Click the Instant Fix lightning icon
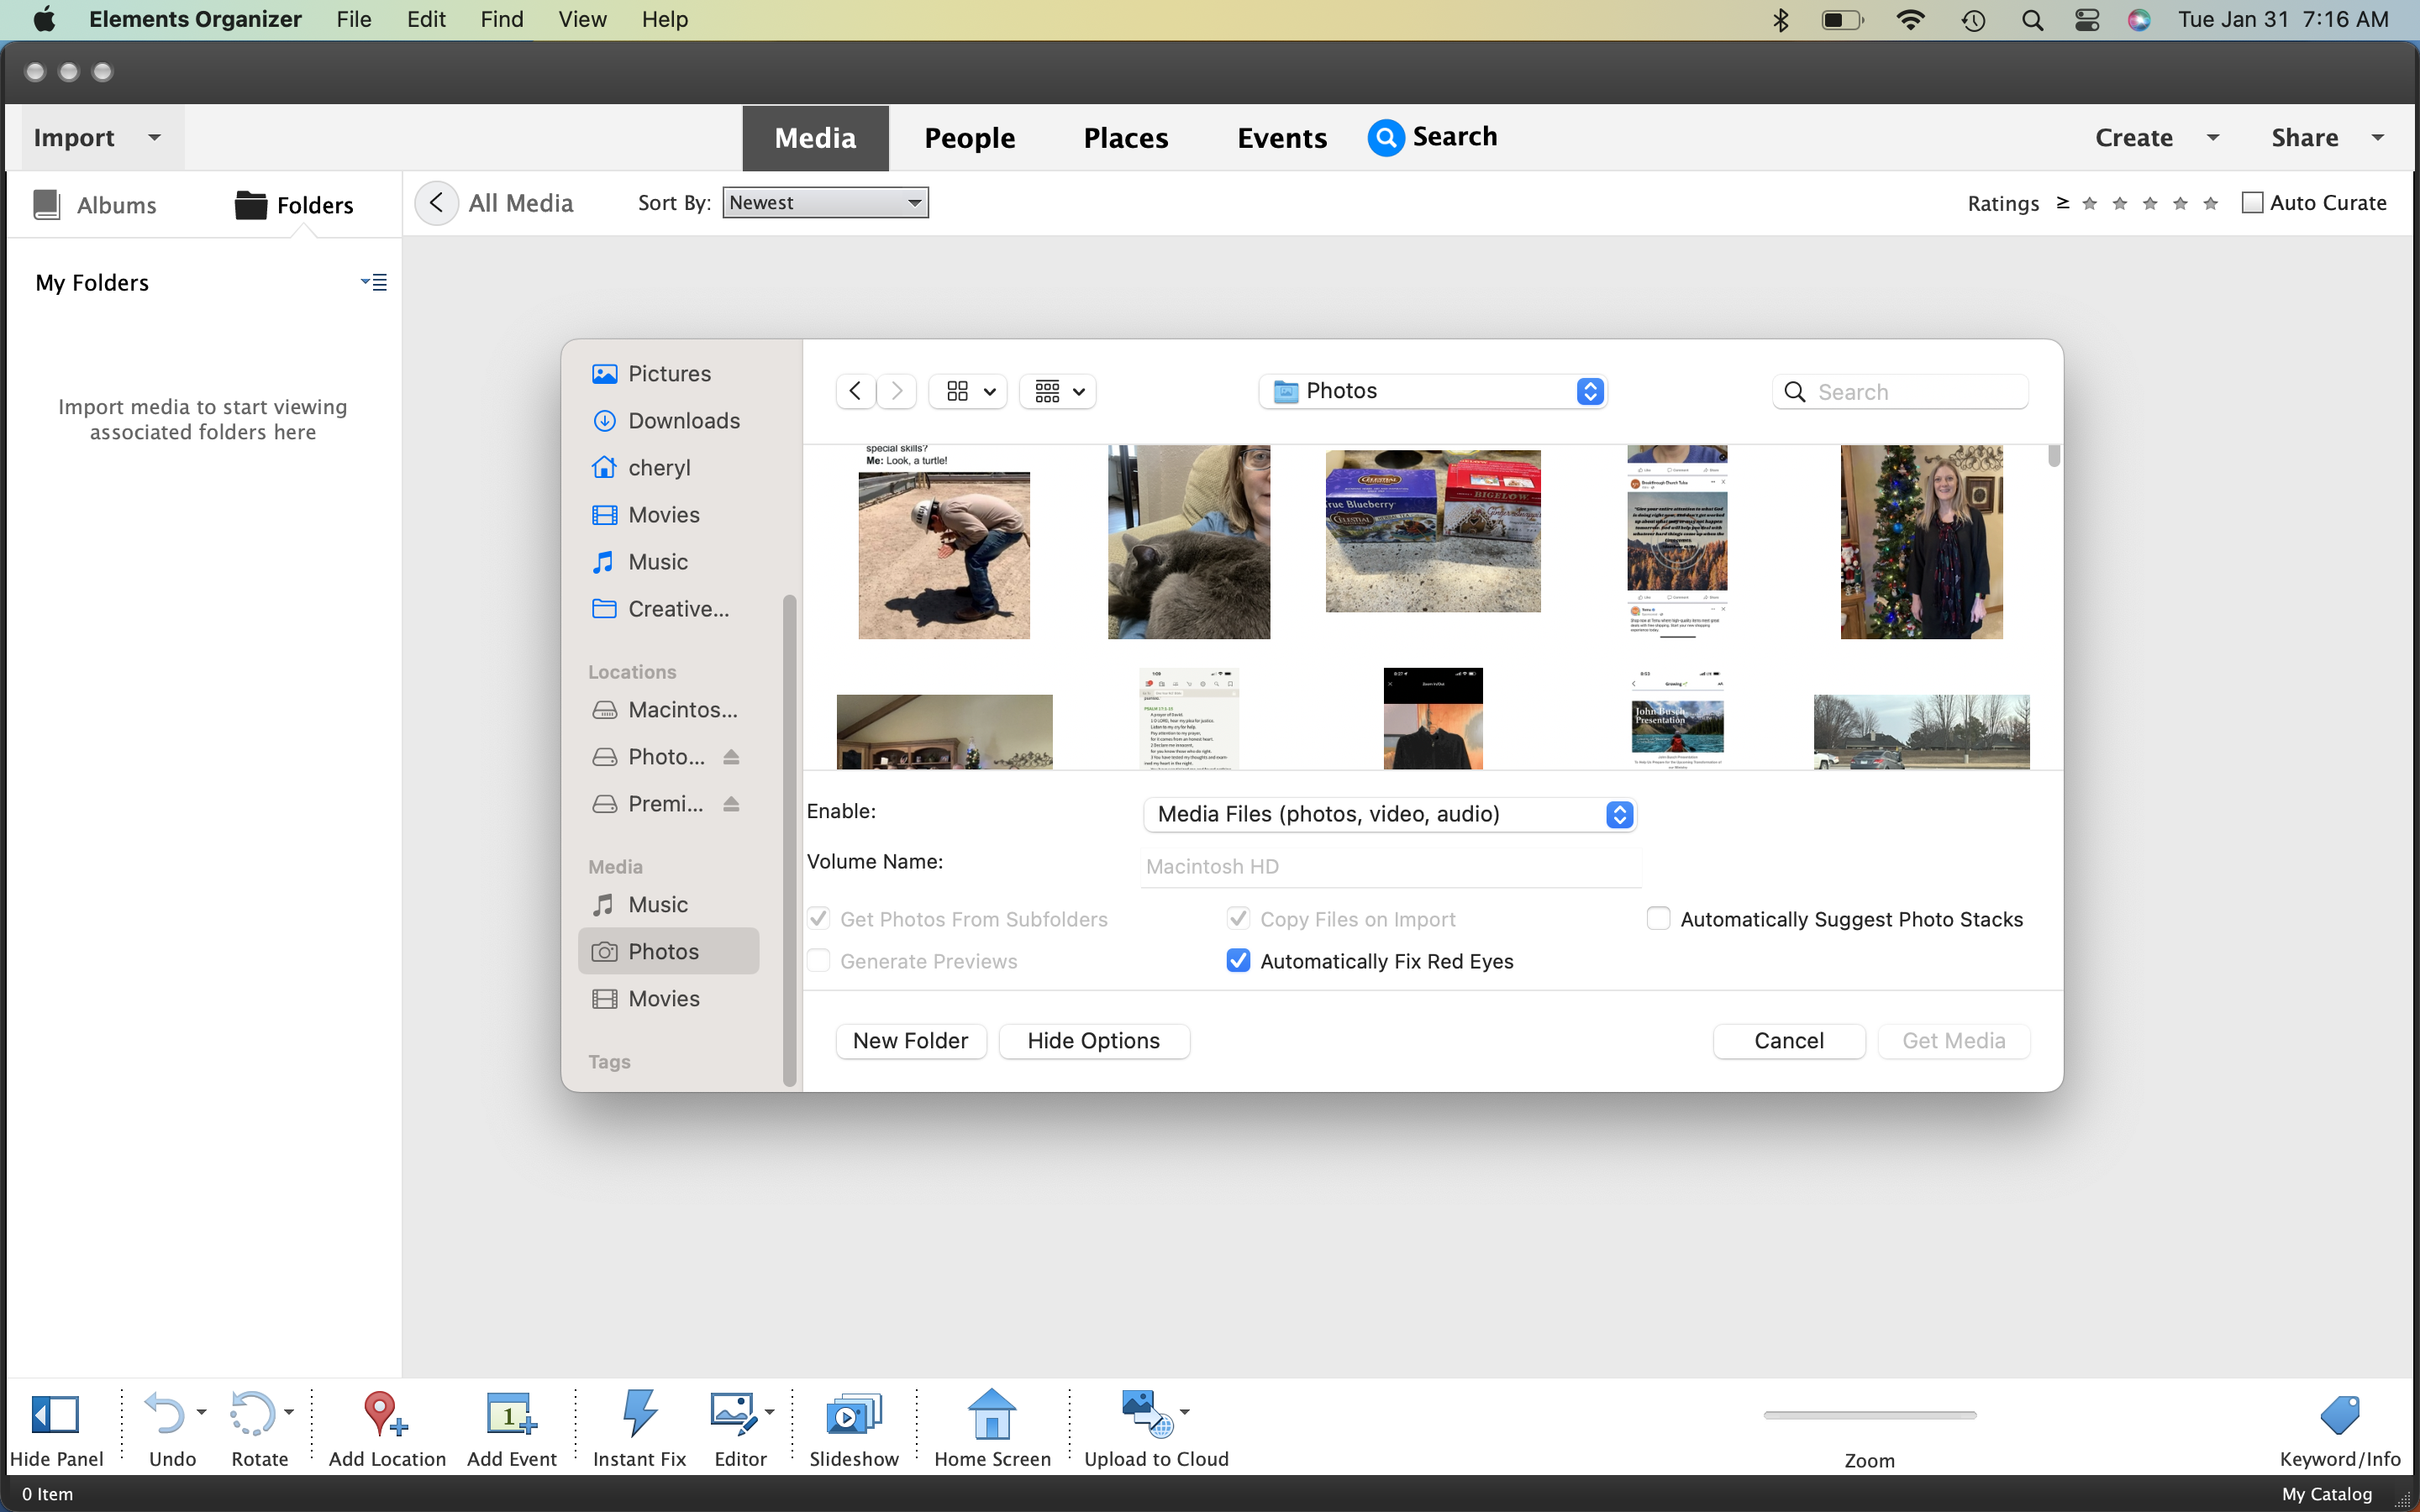Screen dimensions: 2420x1512 [x=639, y=1414]
